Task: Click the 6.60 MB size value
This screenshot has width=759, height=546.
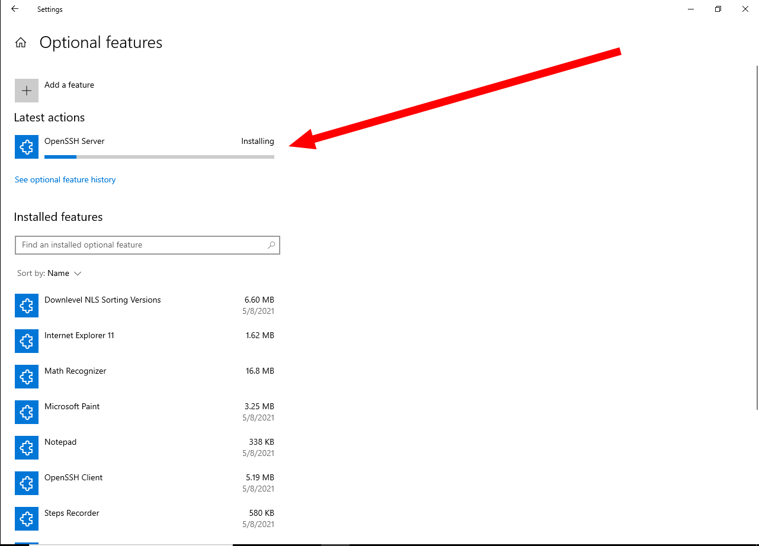Action: [x=260, y=300]
